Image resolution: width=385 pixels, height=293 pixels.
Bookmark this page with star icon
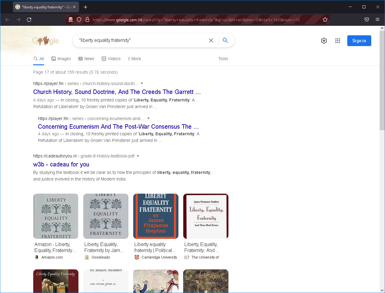pos(325,20)
